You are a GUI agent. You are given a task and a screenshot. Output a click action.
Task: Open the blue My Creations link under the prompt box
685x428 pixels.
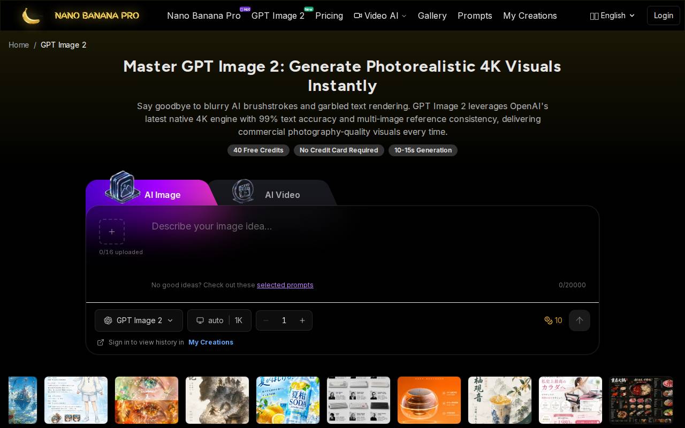211,342
